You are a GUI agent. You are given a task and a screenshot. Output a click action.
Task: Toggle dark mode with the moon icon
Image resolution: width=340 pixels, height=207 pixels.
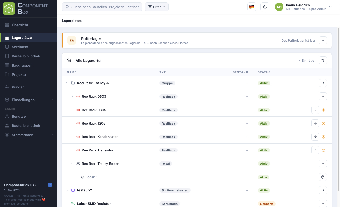click(265, 7)
